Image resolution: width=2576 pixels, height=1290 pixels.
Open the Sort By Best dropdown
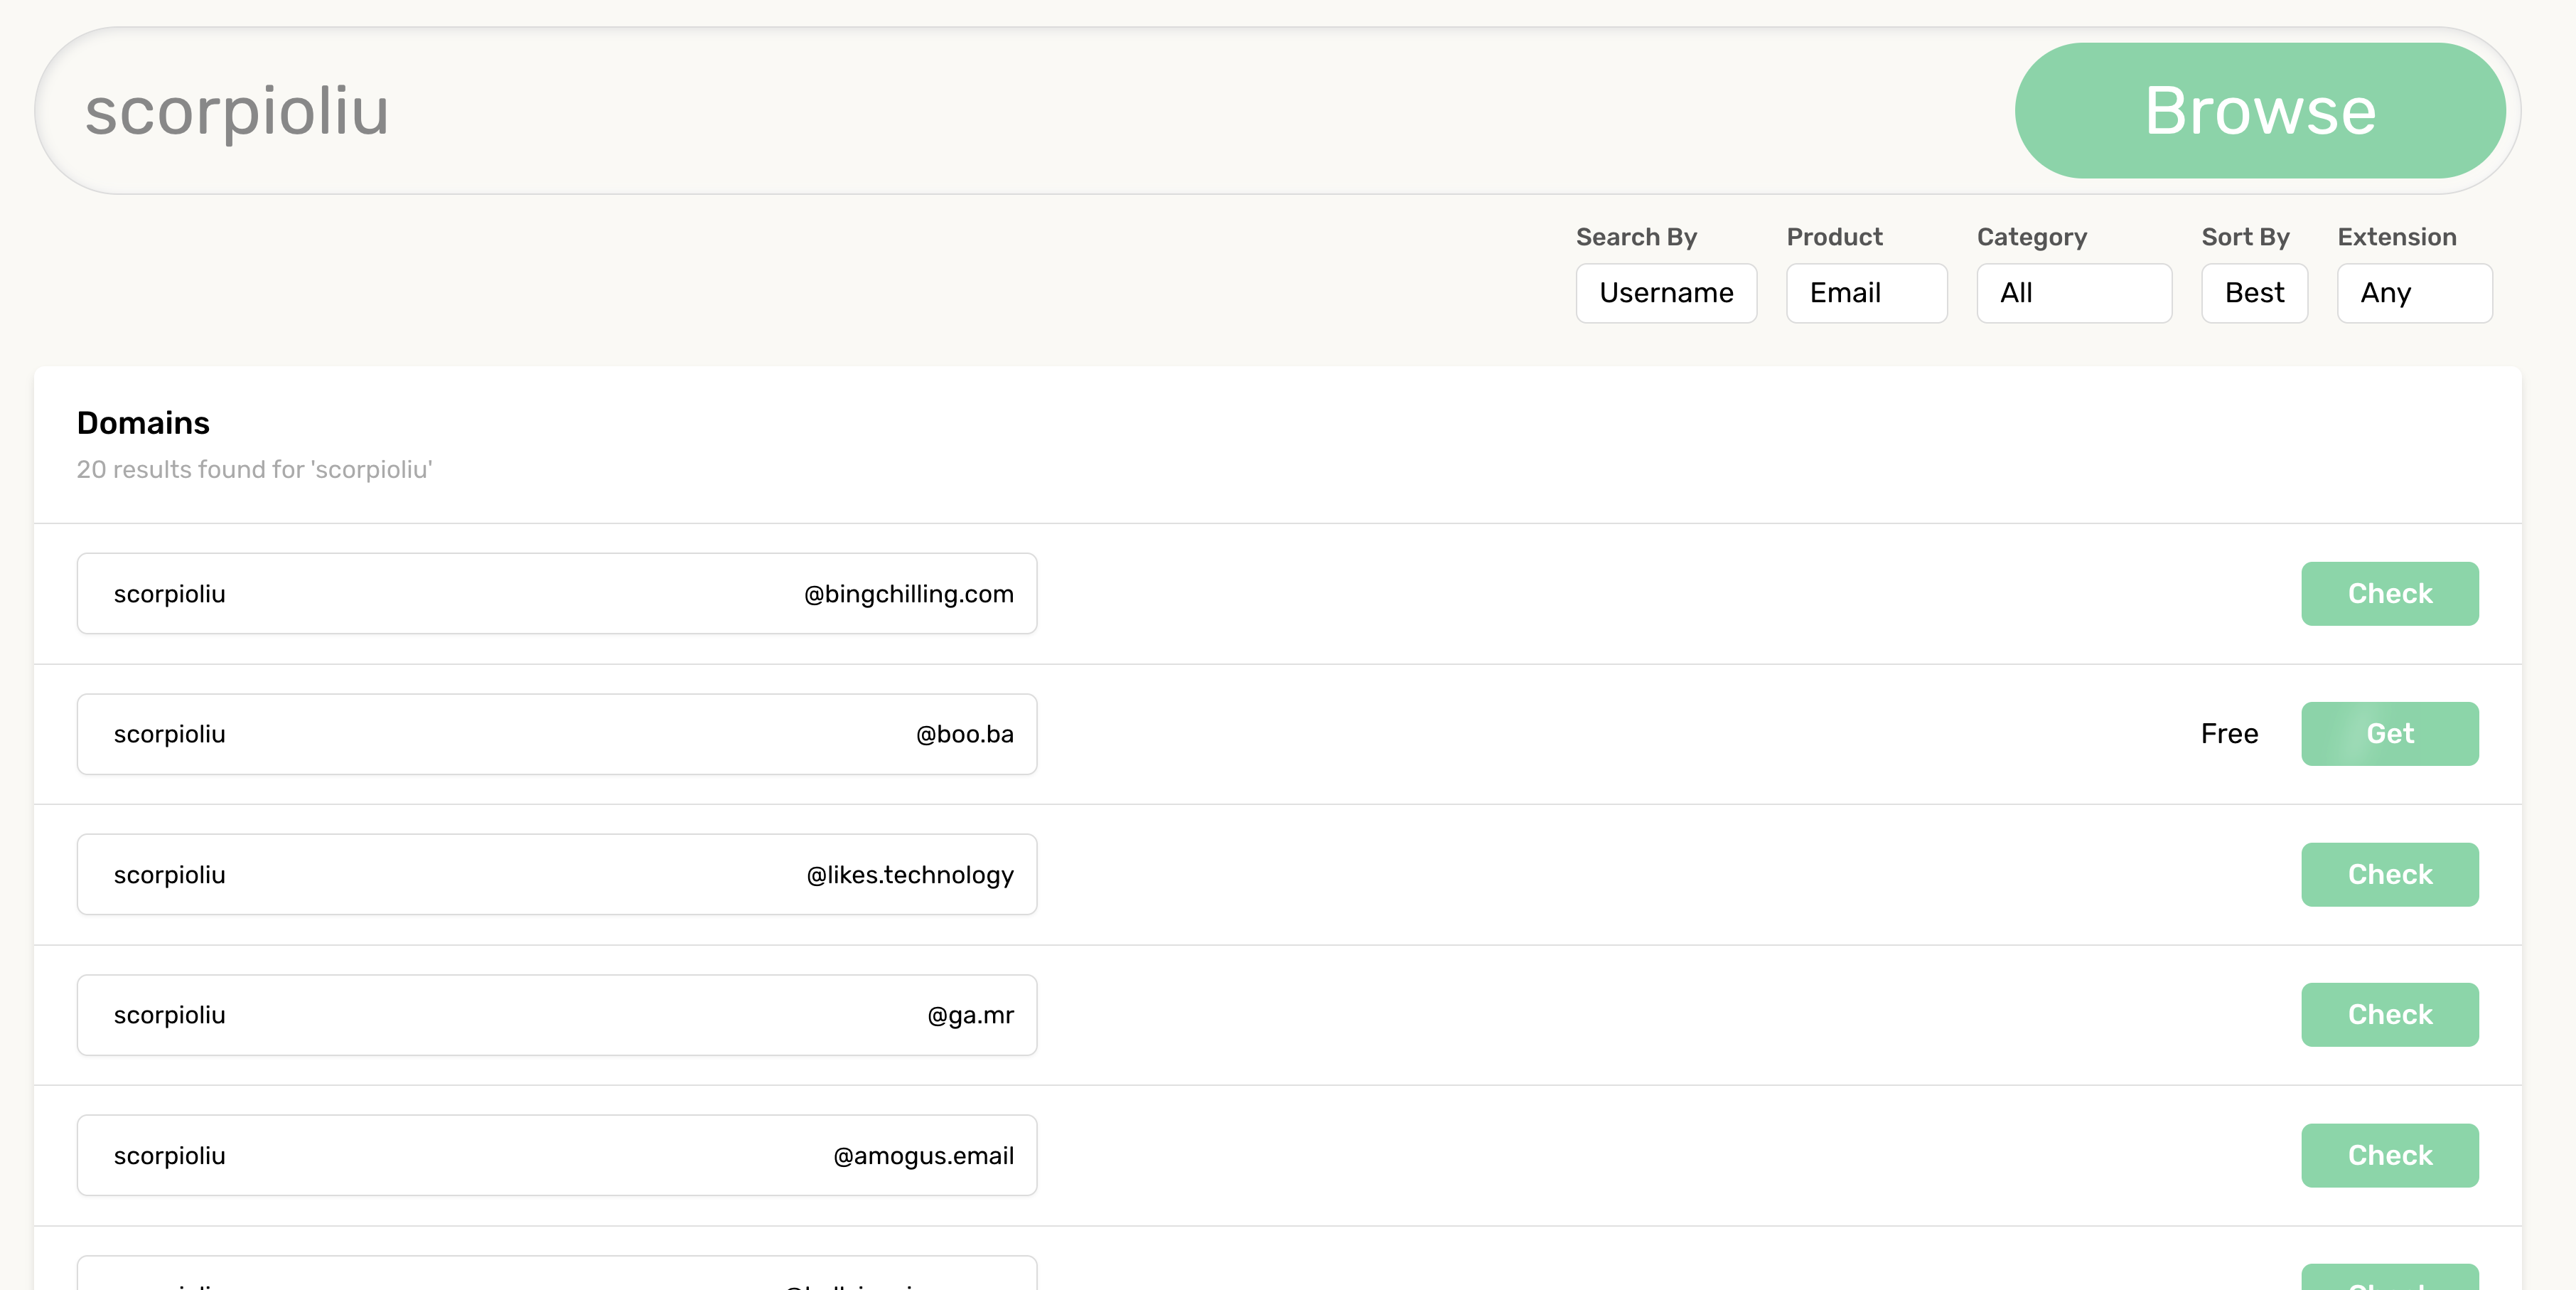pyautogui.click(x=2253, y=293)
